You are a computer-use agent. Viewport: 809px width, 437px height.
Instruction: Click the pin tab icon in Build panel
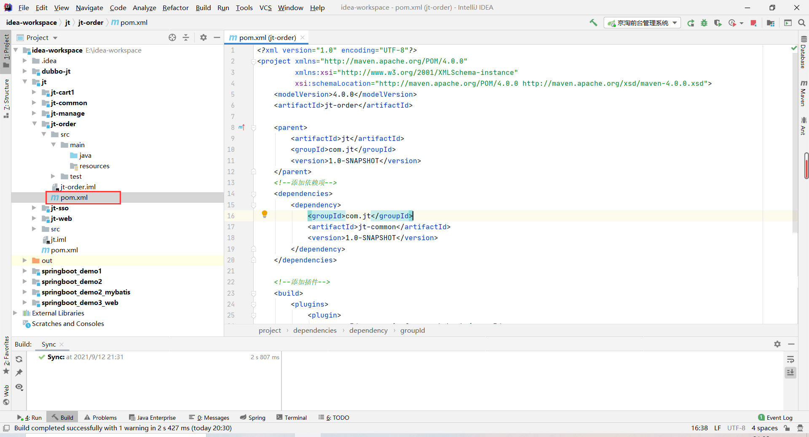click(x=19, y=373)
